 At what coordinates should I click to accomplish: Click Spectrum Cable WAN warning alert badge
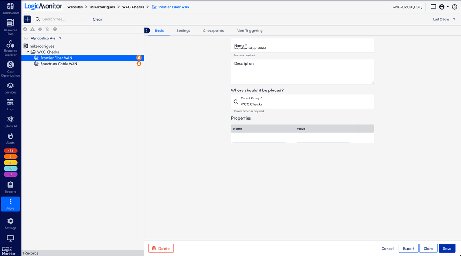[x=139, y=64]
